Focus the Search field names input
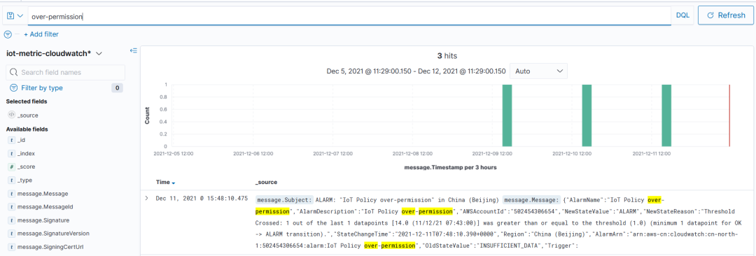This screenshot has width=756, height=256. pos(65,72)
